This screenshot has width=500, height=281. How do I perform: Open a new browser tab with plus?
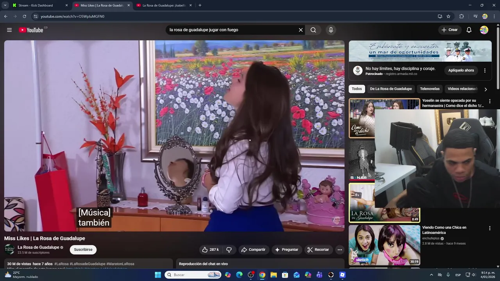(x=200, y=5)
